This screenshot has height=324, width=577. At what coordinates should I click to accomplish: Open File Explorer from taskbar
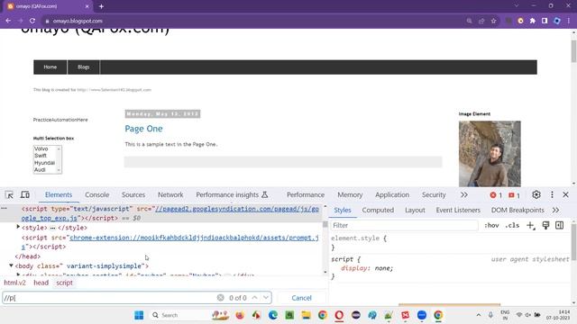point(306,315)
